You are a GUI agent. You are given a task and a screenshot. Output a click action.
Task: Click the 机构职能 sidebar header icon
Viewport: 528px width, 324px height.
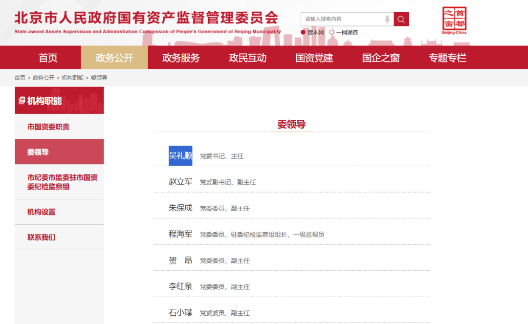point(22,101)
